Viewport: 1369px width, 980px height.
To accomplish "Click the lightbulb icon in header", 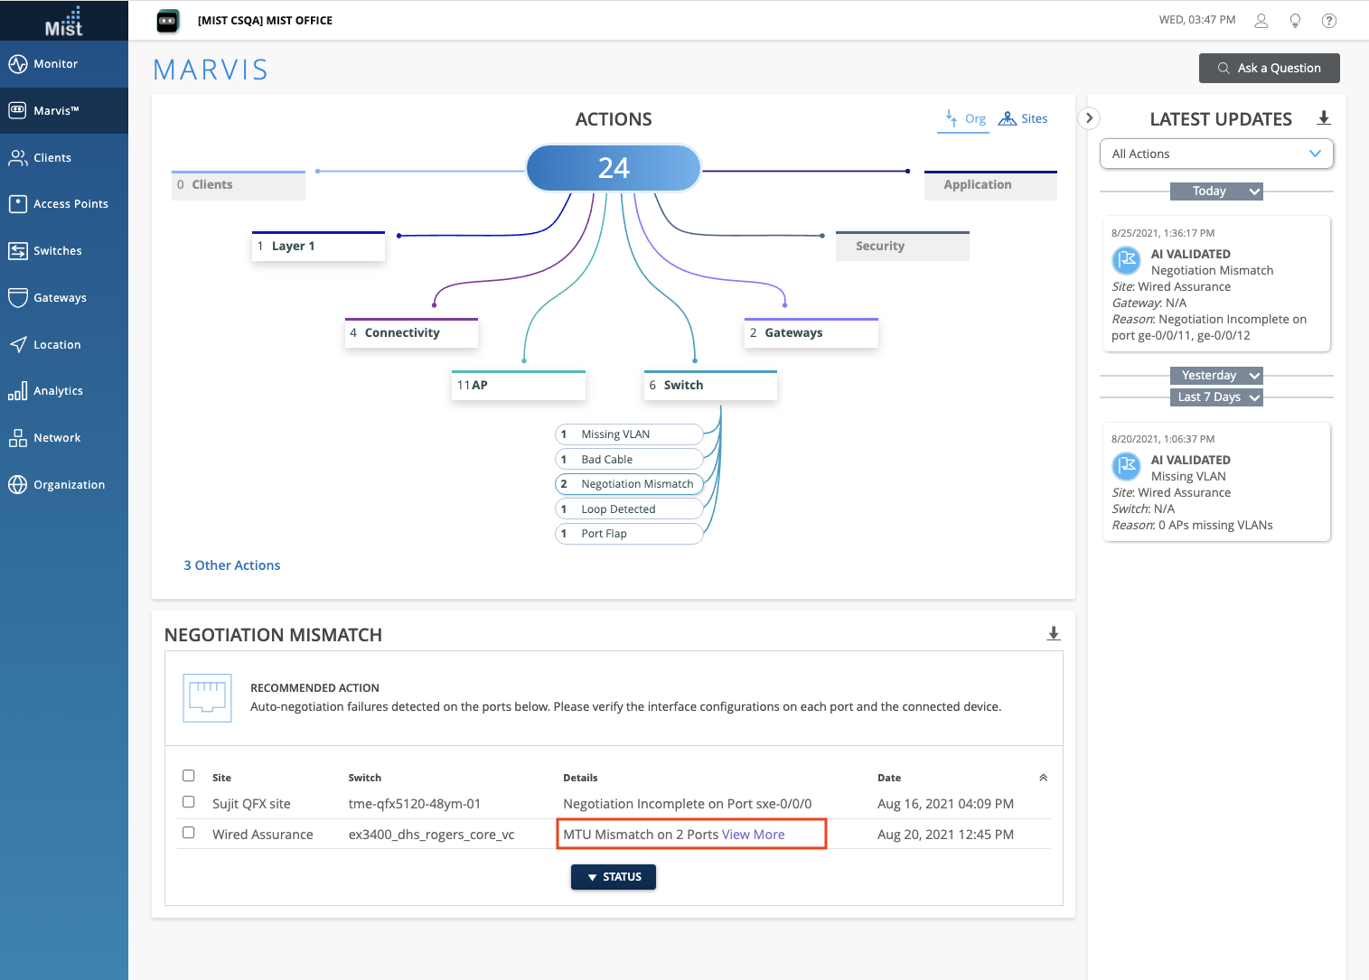I will click(x=1295, y=21).
